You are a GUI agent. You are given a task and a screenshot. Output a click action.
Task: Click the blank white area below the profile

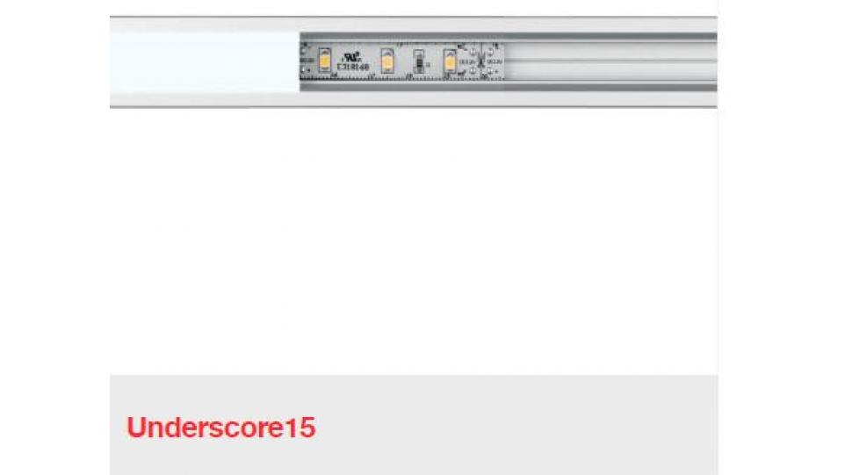coord(414,241)
